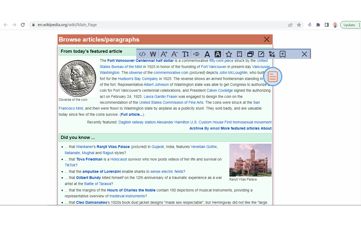Click the star favorite icon in reader toolbar
This screenshot has width=361, height=225.
pos(229,54)
